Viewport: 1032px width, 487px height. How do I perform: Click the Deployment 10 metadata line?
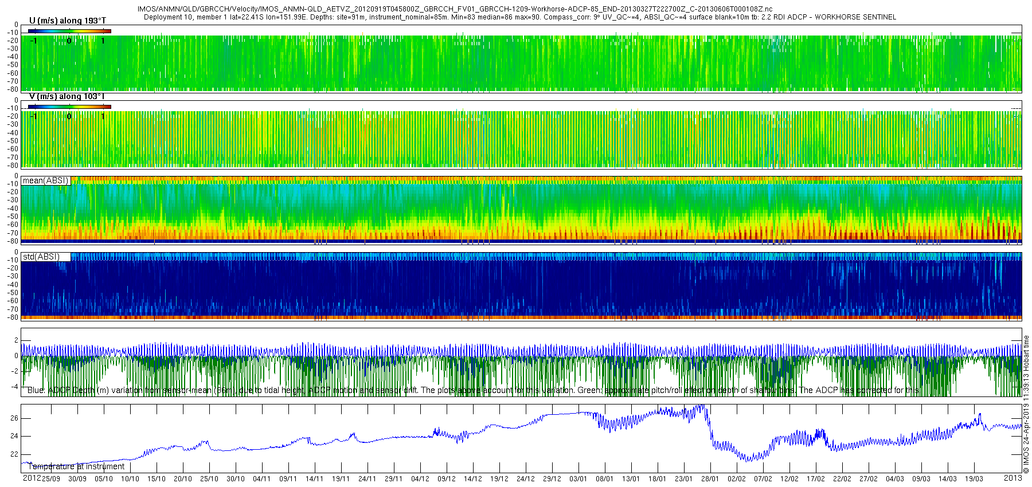pyautogui.click(x=519, y=17)
